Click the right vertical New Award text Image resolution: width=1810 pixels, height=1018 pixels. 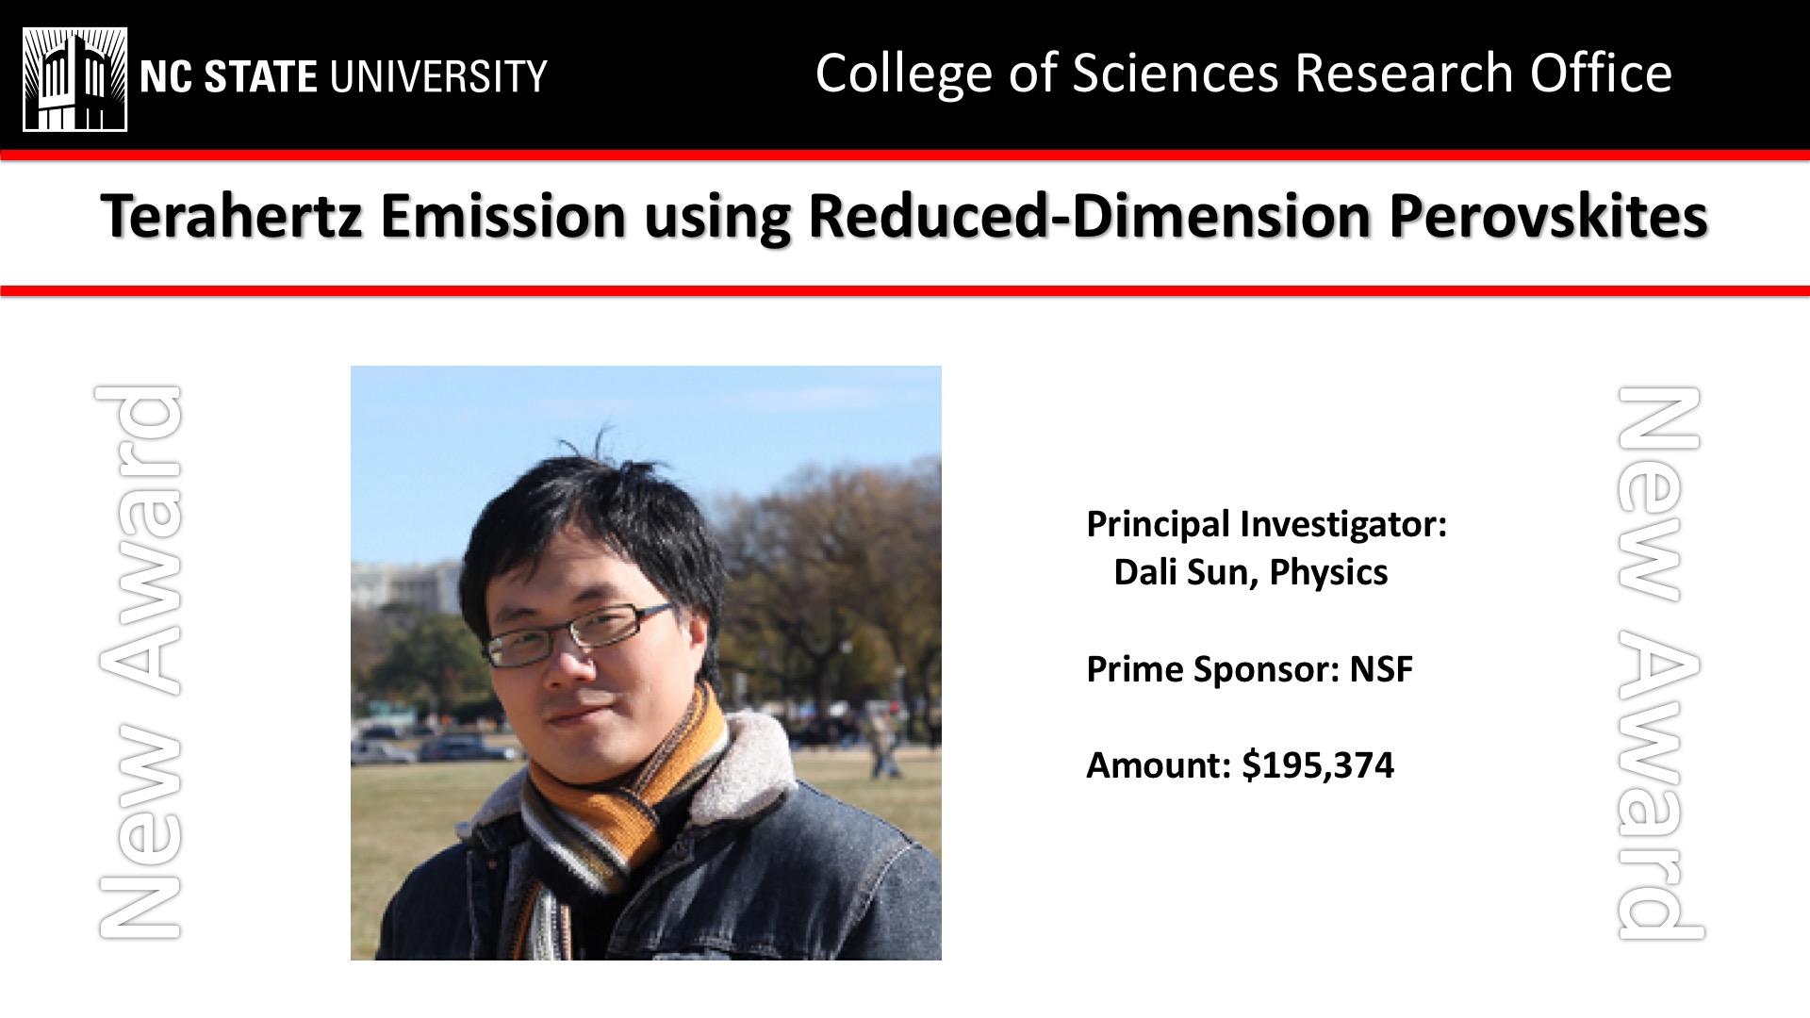1660,662
